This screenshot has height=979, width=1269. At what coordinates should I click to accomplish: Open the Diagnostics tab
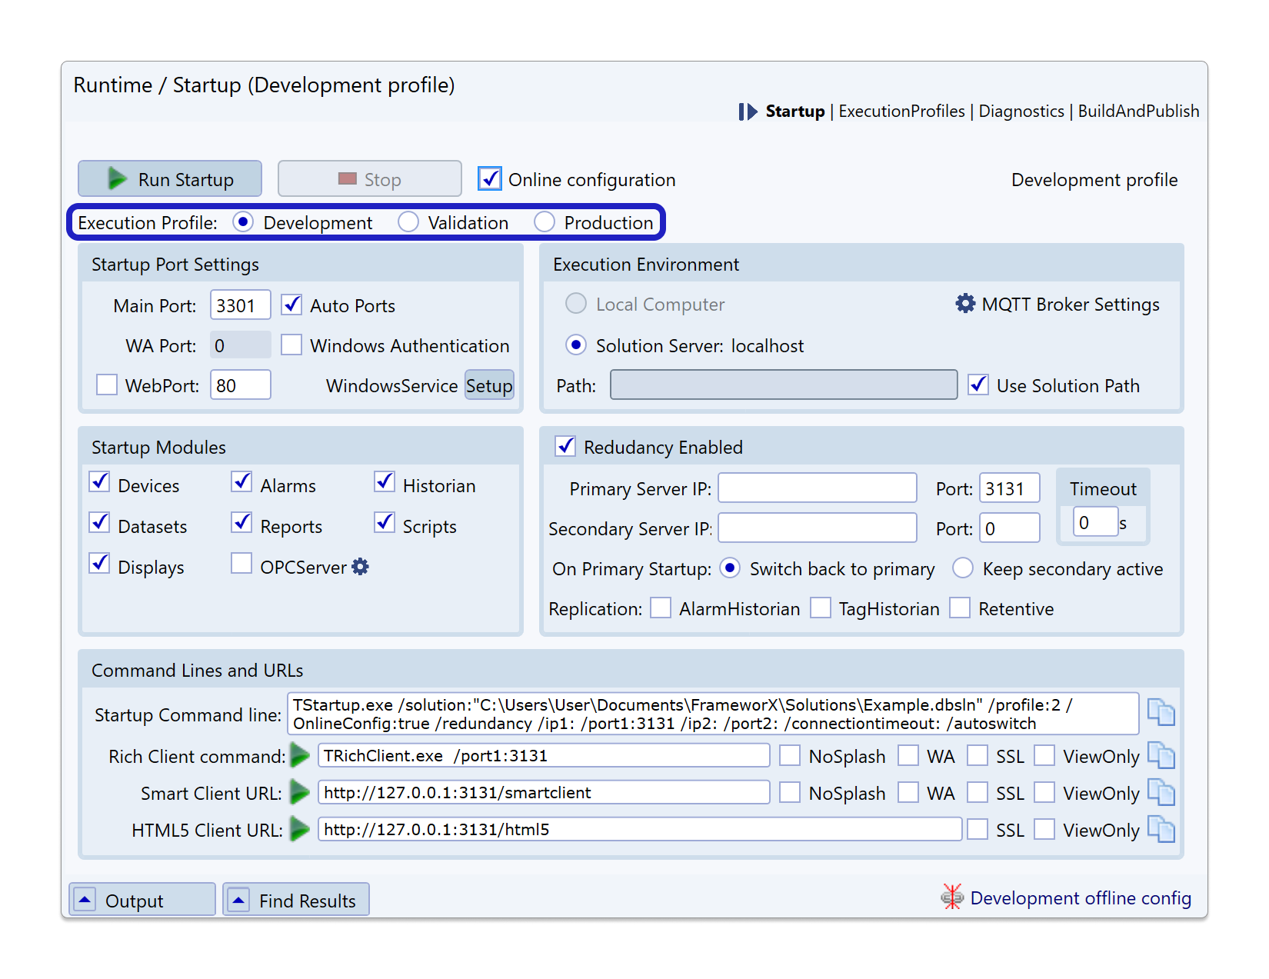click(x=1021, y=112)
